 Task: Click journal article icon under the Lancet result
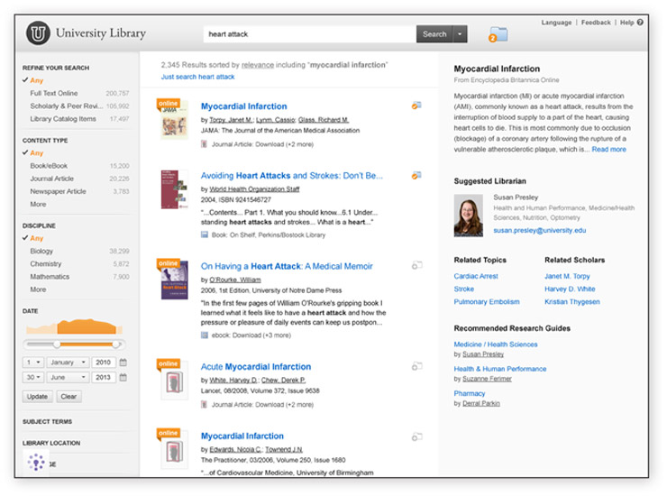204,404
